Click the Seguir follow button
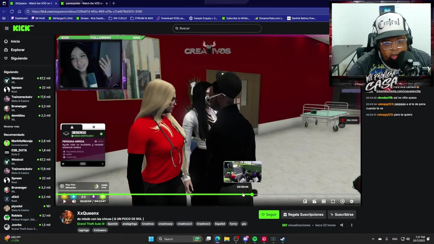This screenshot has height=244, width=434. click(269, 215)
